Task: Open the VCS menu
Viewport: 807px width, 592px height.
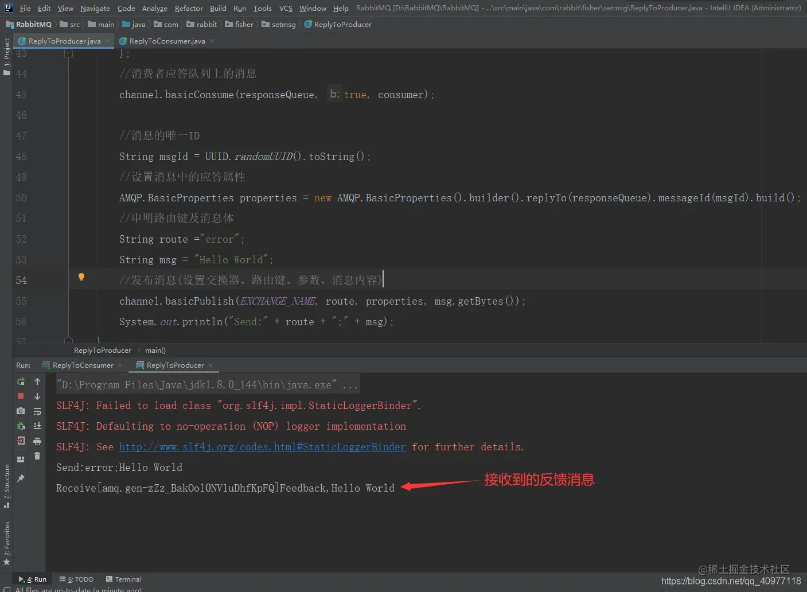Action: click(x=286, y=8)
